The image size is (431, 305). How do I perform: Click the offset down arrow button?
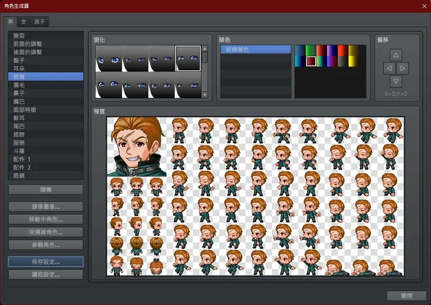(x=395, y=81)
